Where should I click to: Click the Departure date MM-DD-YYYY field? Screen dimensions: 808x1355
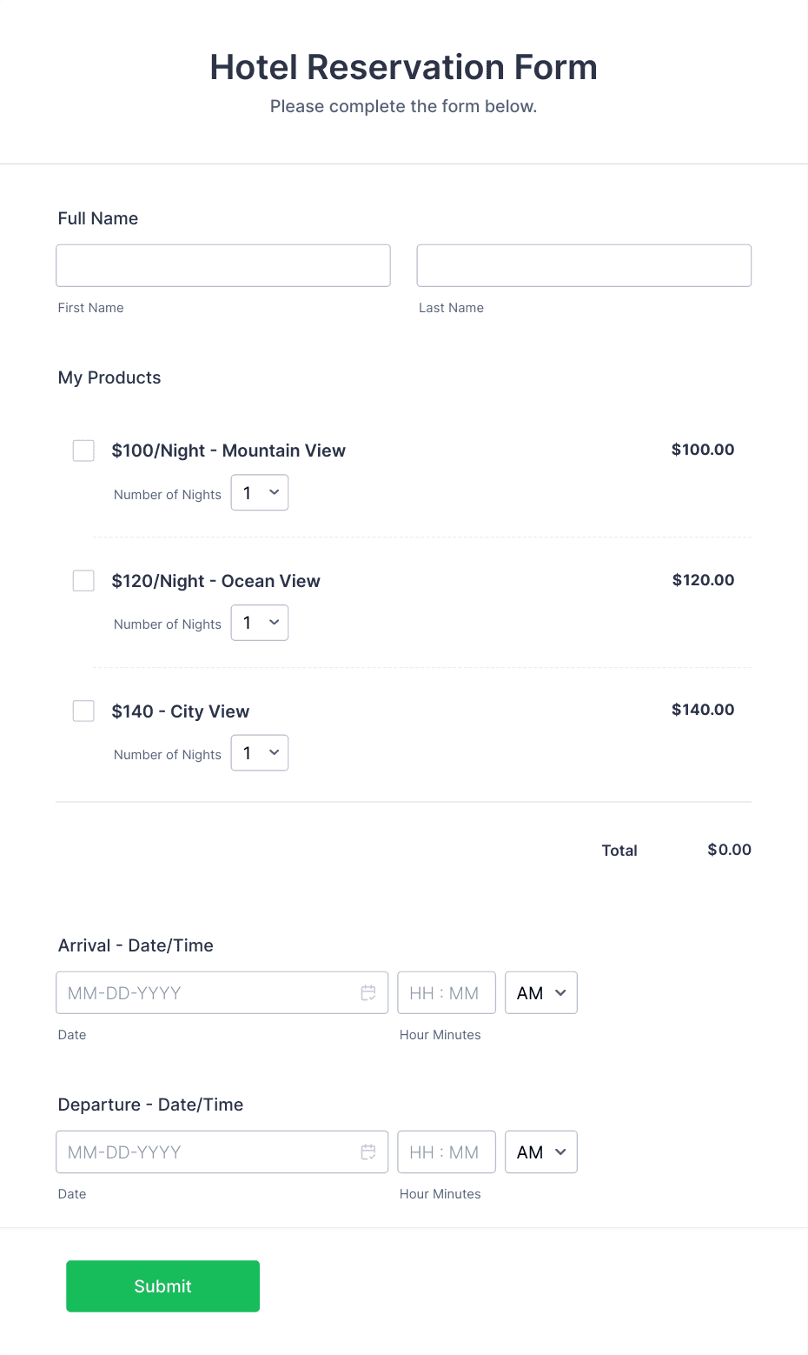(200, 1151)
